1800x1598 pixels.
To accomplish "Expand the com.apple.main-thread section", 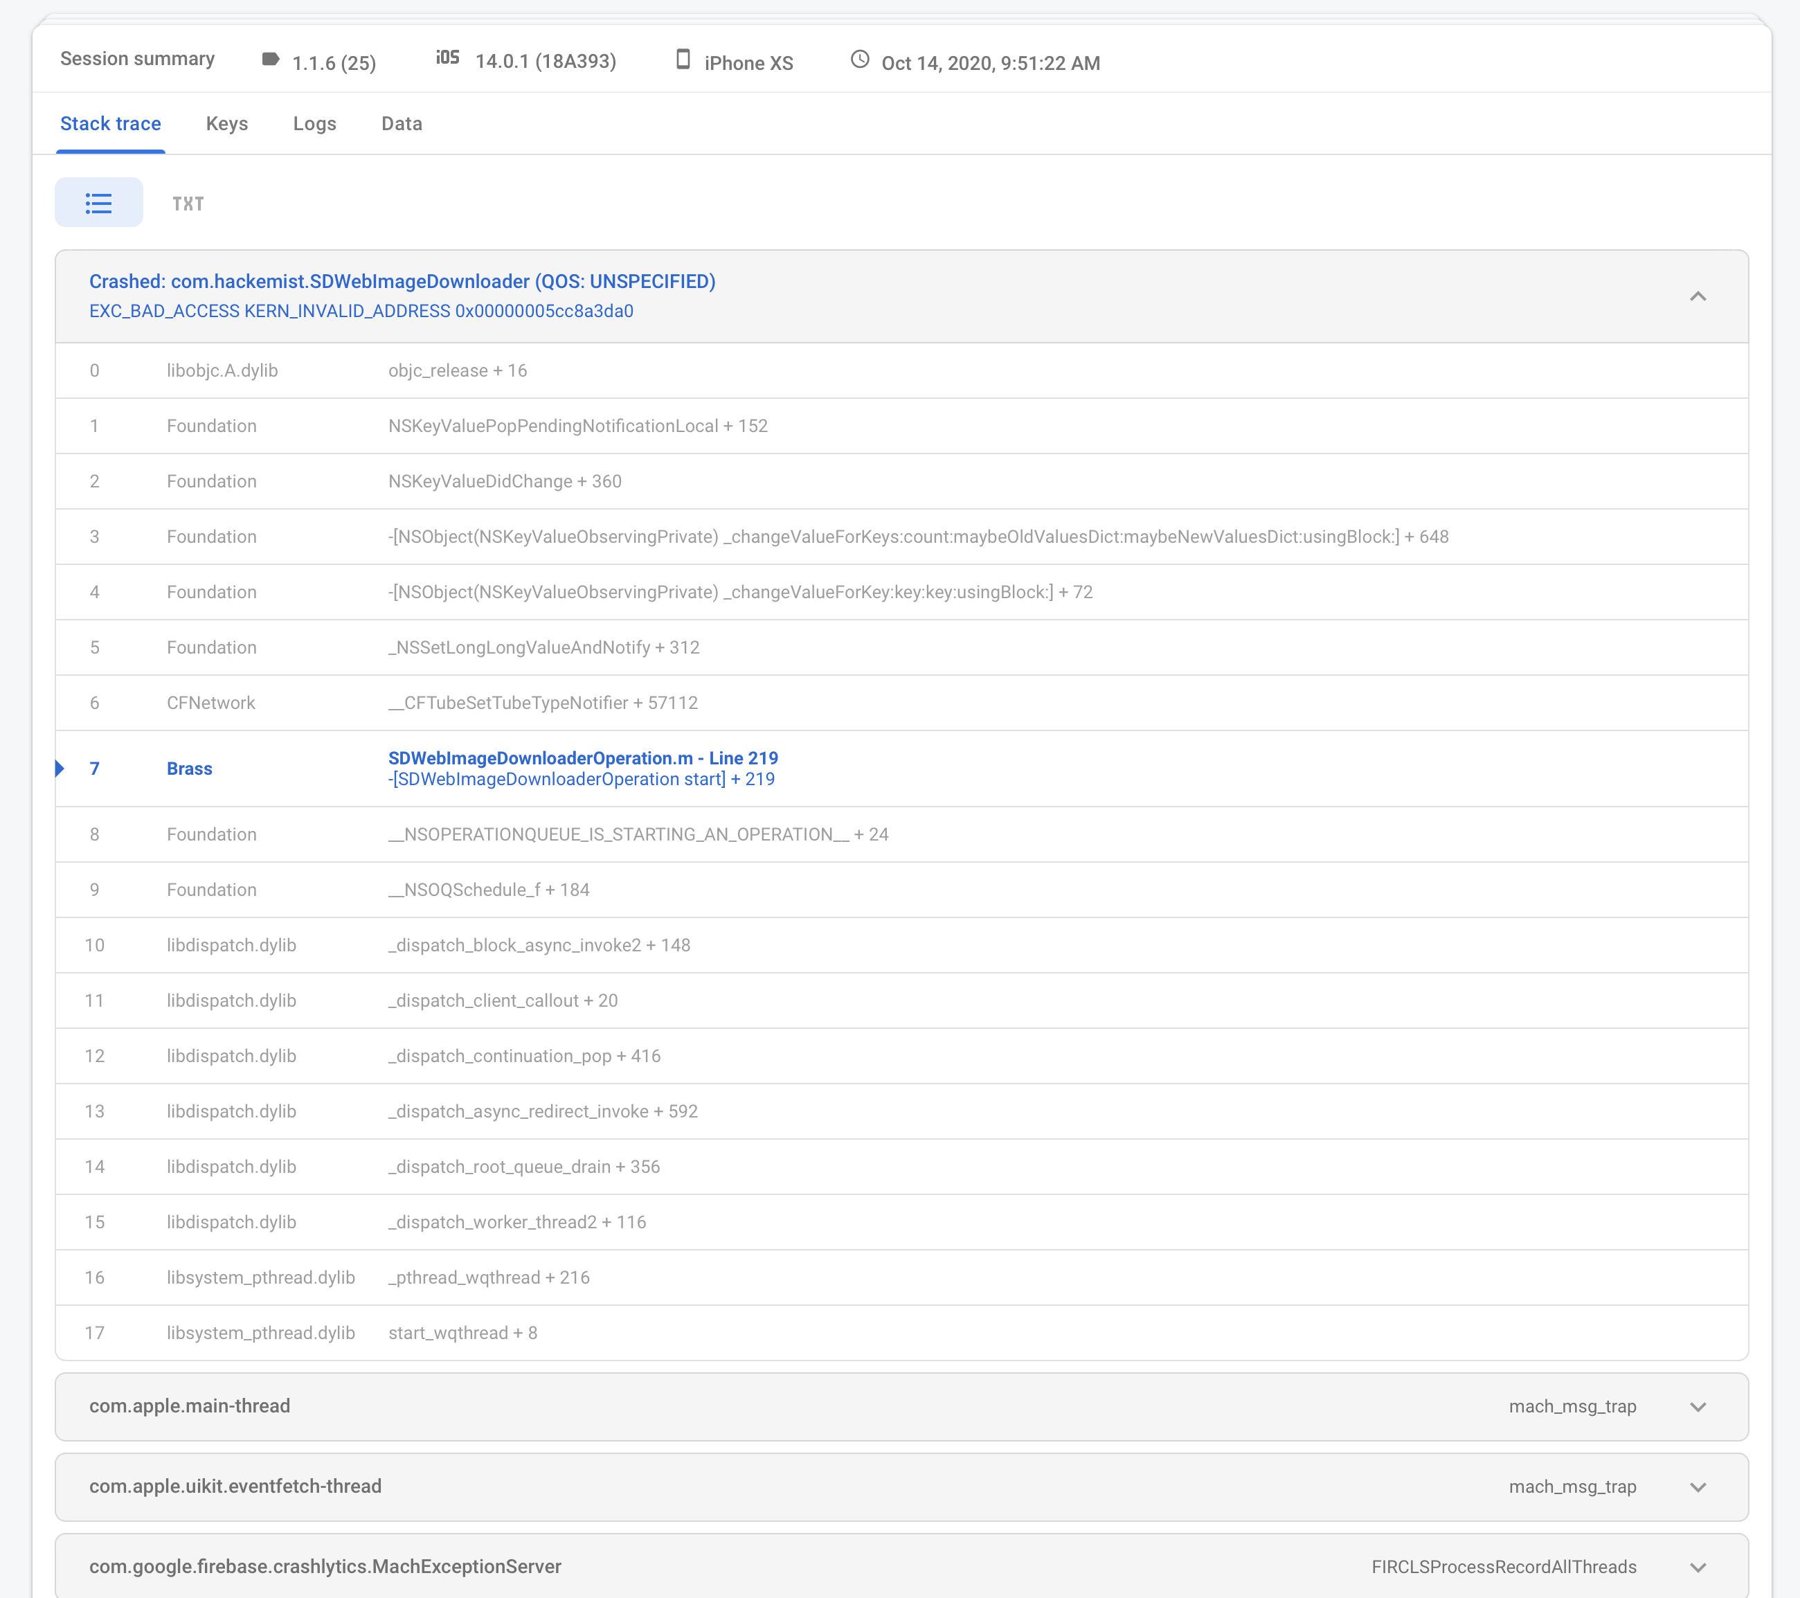I will pyautogui.click(x=1698, y=1406).
